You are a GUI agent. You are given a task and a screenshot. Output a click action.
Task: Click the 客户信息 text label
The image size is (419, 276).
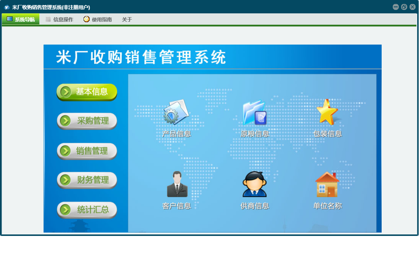click(177, 206)
